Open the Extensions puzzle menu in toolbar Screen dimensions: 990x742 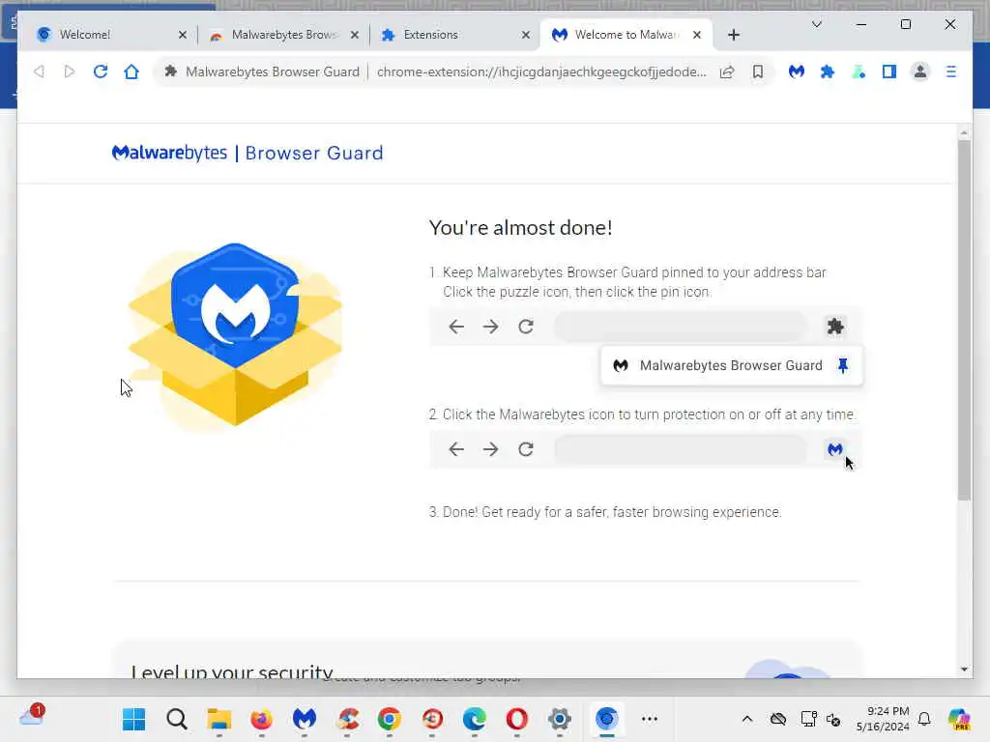click(828, 71)
